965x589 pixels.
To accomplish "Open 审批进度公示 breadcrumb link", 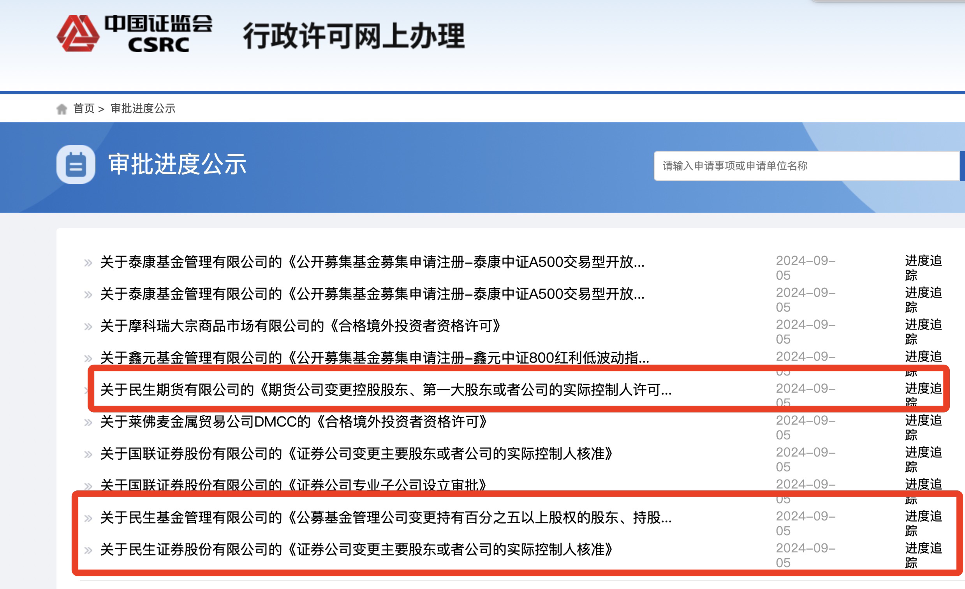I will tap(143, 109).
